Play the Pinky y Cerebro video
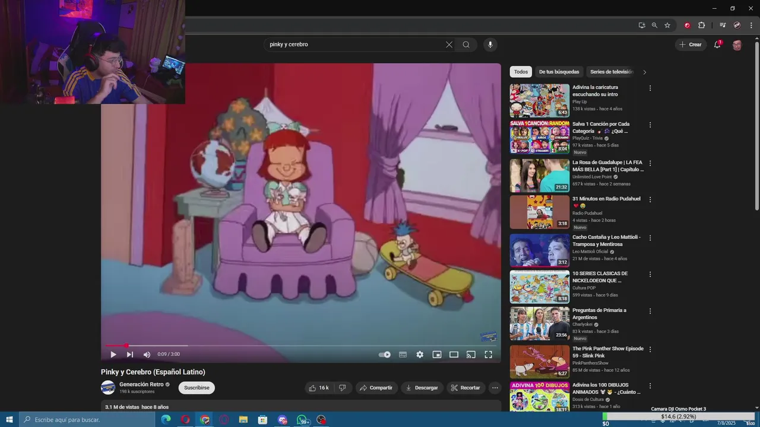 point(113,355)
